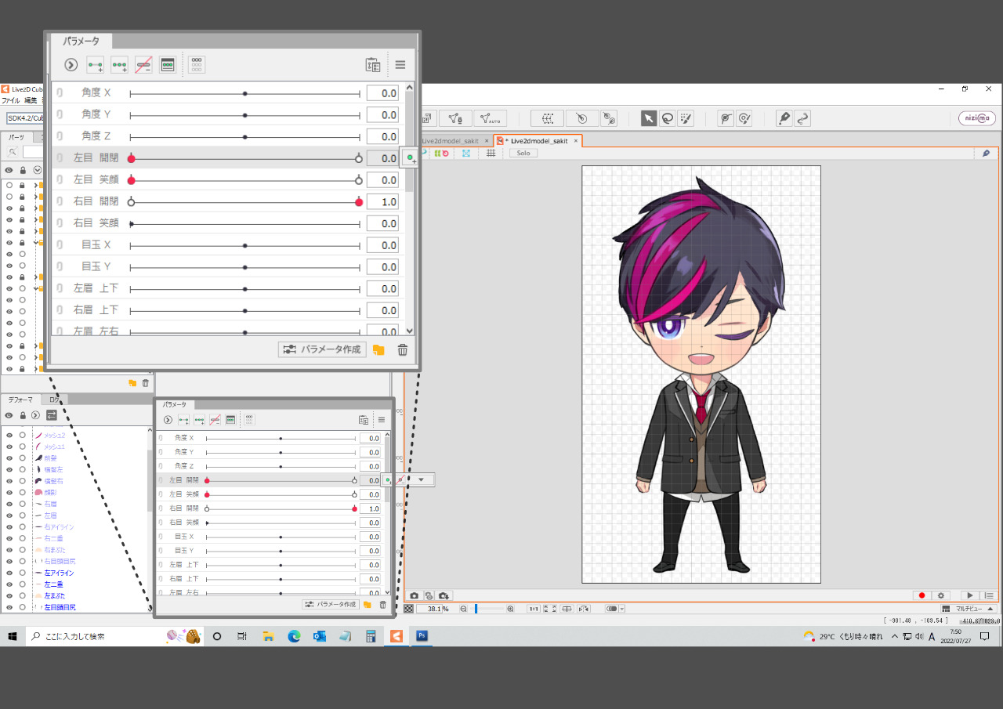Click red-slash key delete icon beside 左目 開閉 value
The width and height of the screenshot is (1003, 709).
pos(402,479)
